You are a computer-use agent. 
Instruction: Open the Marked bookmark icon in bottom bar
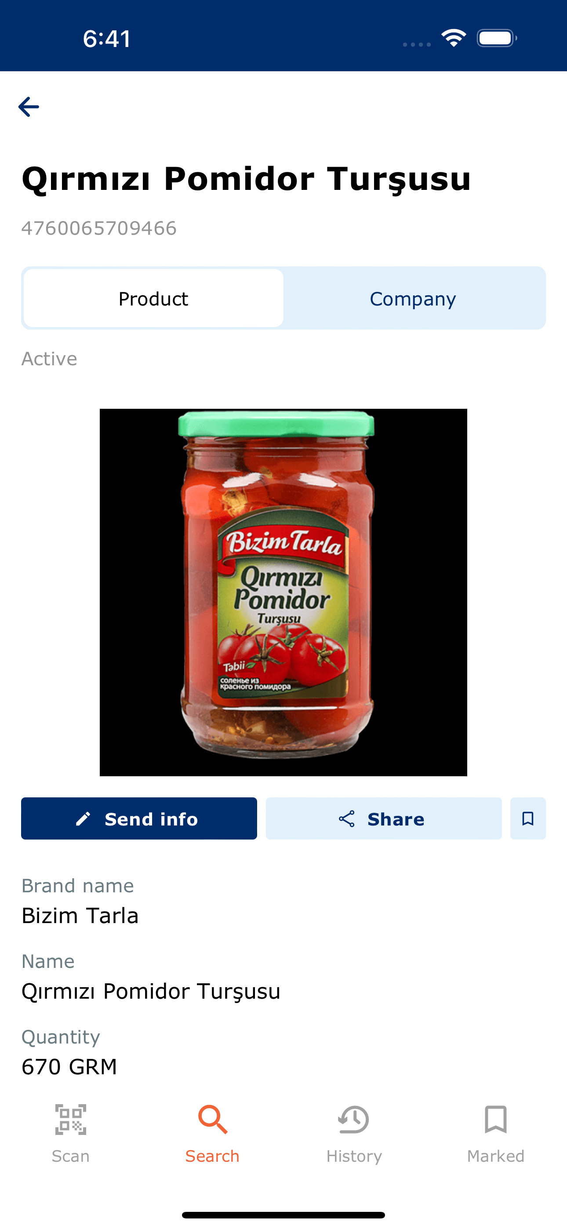coord(496,1119)
